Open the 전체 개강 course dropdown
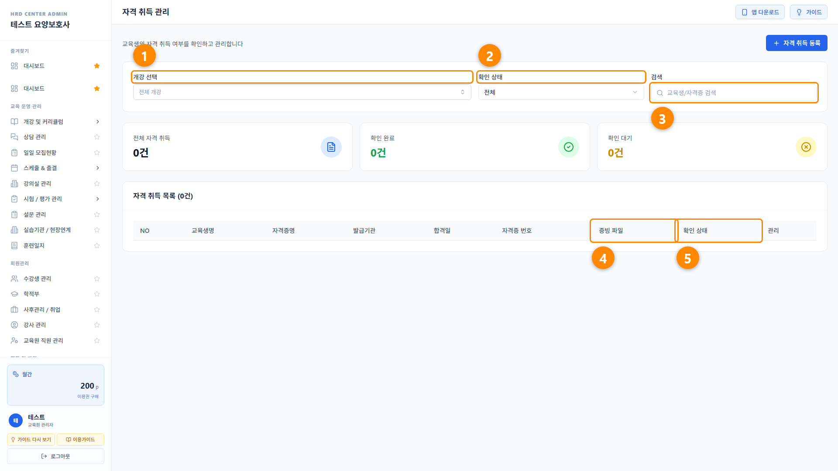Image resolution: width=838 pixels, height=471 pixels. (302, 92)
